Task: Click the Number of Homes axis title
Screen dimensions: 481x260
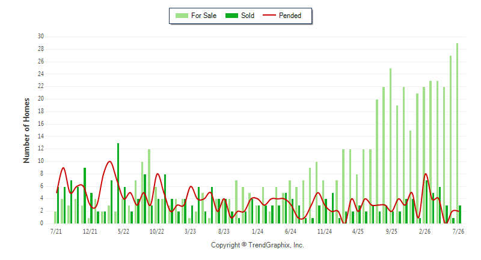Action: [26, 131]
